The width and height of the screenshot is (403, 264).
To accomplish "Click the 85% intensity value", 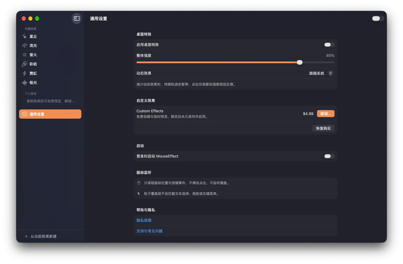I will point(330,55).
